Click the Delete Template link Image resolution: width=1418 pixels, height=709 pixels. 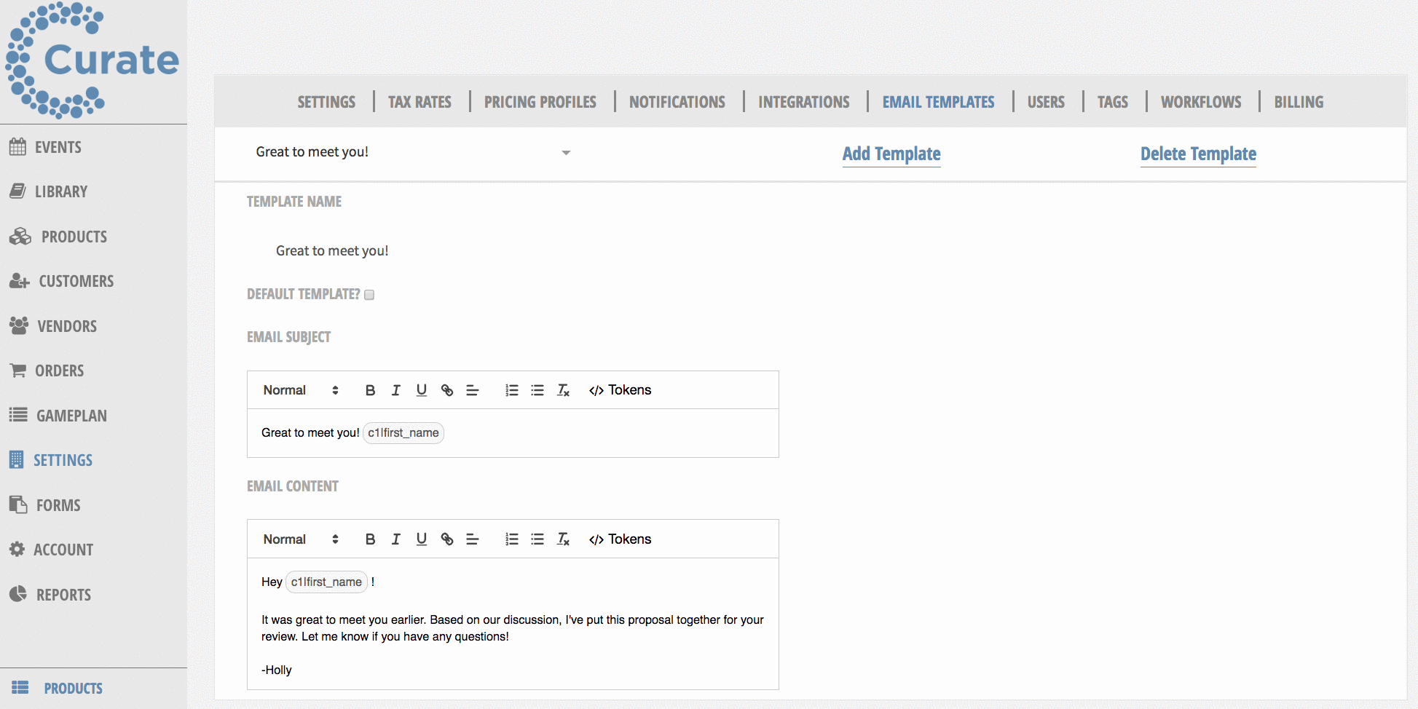[x=1197, y=154]
